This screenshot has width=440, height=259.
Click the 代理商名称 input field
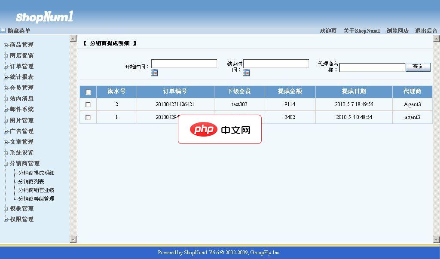tap(372, 67)
